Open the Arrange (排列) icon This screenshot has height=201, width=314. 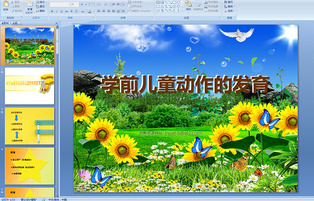click(188, 4)
